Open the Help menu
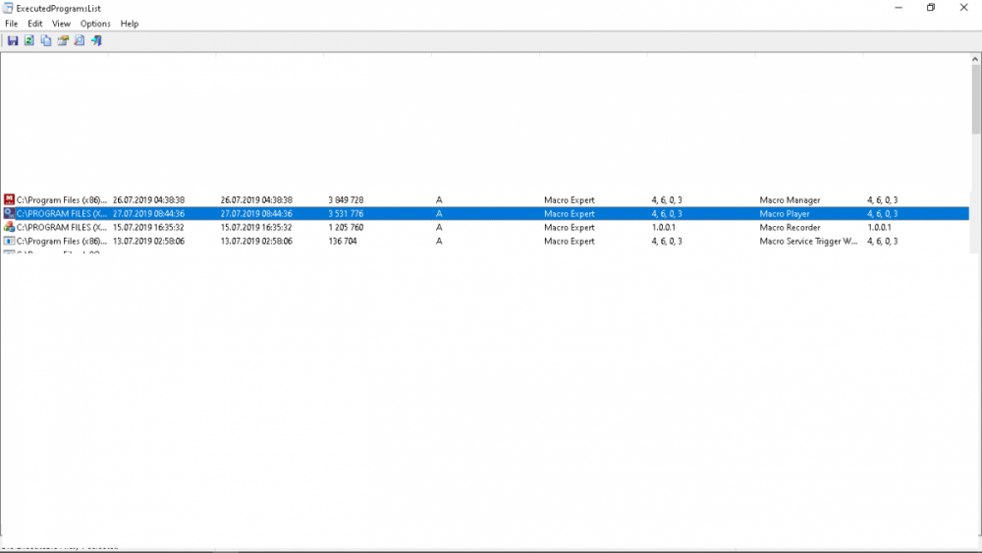 (x=130, y=24)
